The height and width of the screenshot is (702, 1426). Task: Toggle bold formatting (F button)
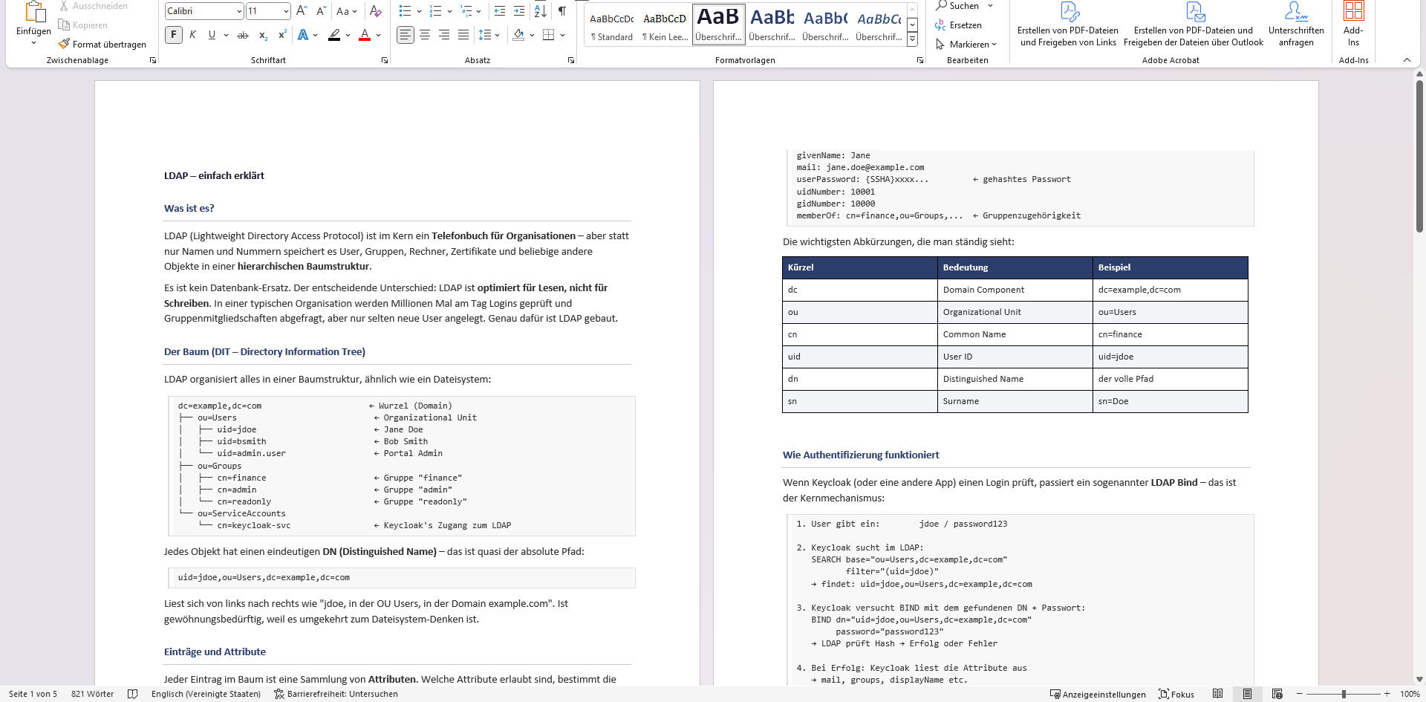pyautogui.click(x=174, y=35)
